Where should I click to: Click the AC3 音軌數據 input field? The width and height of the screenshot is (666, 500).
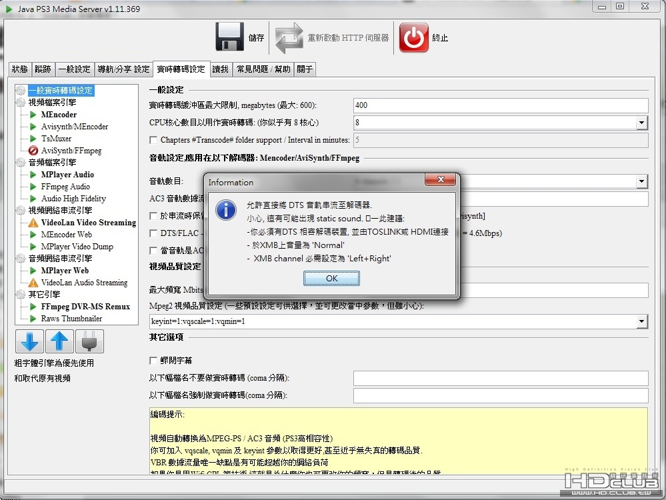tap(553, 199)
